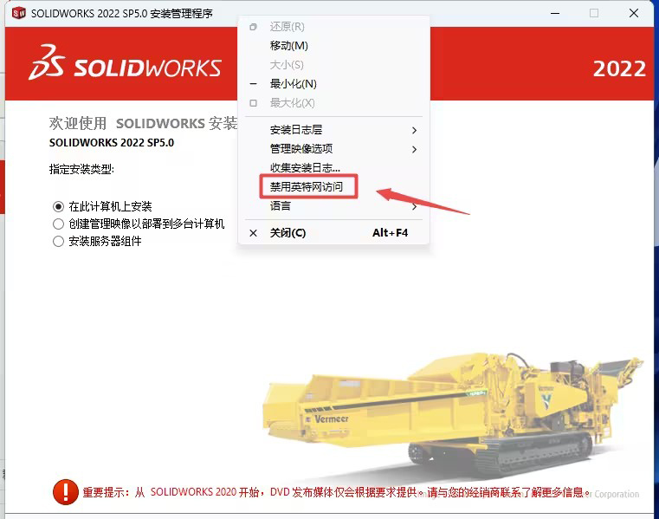The width and height of the screenshot is (659, 519).
Task: Select 创建管理映像以部署到多台计算机 radio button
Action: pyautogui.click(x=58, y=224)
